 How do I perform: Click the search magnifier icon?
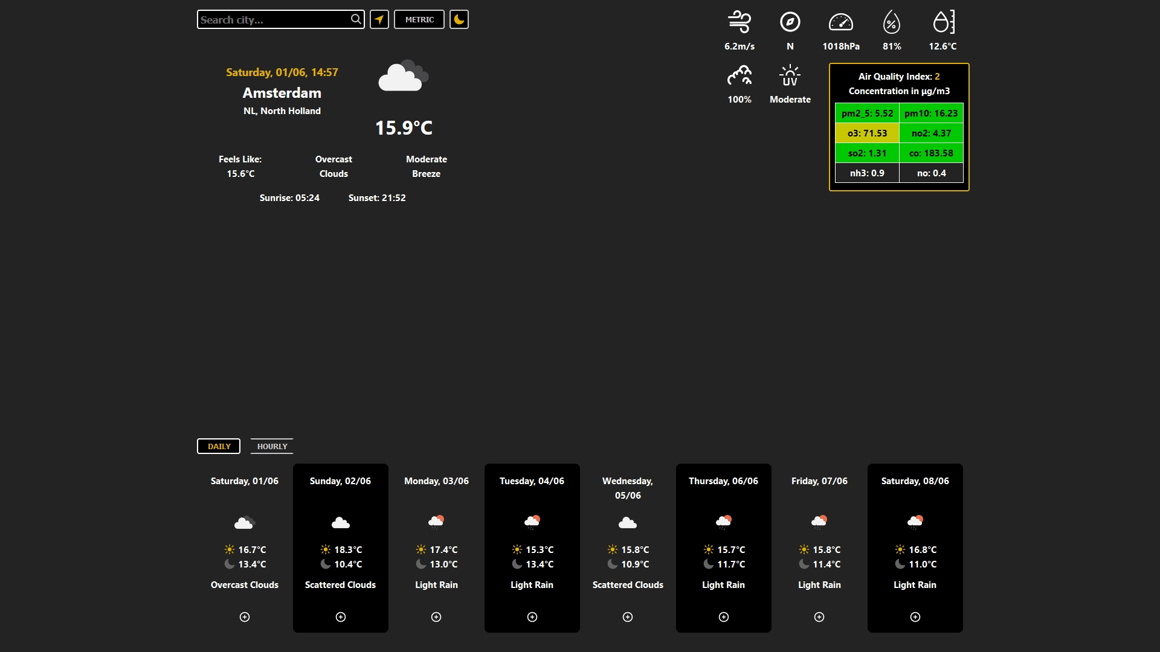(356, 19)
